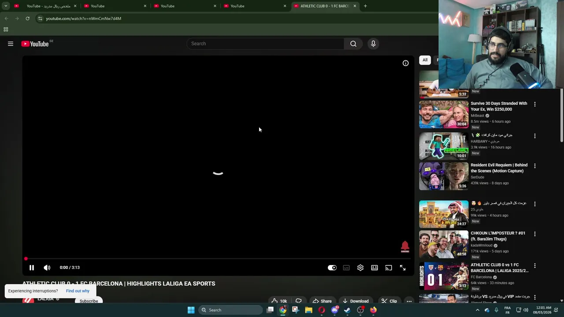The width and height of the screenshot is (564, 317).
Task: Click the Windows taskbar search box
Action: coord(230,310)
